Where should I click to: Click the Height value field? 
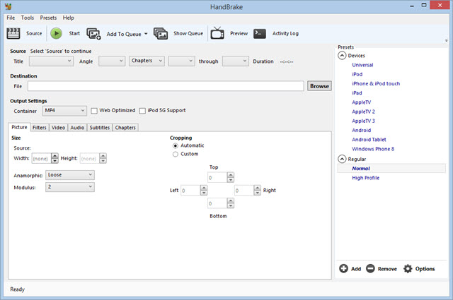(90, 158)
